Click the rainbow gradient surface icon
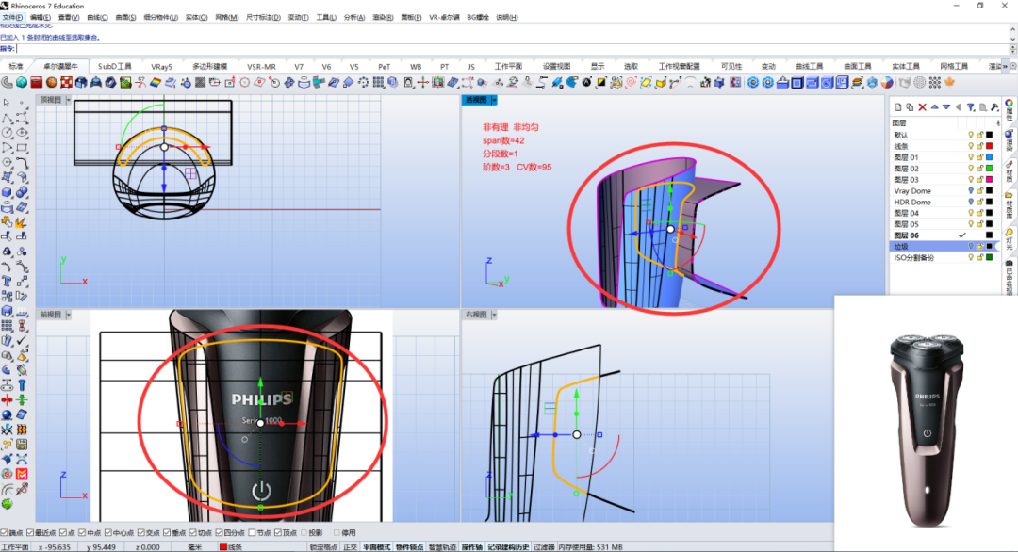 coord(156,82)
